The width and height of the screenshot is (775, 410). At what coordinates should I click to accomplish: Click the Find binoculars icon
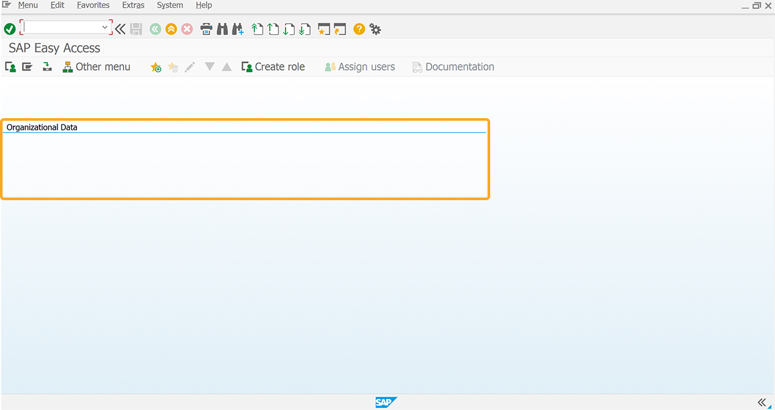coord(222,29)
